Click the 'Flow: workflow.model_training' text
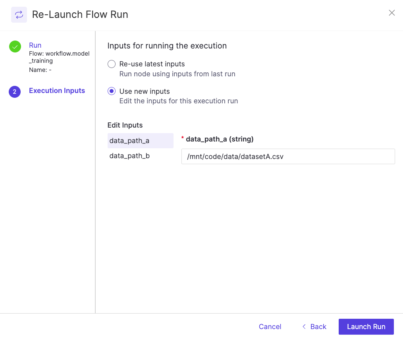Image resolution: width=403 pixels, height=343 pixels. 59,57
